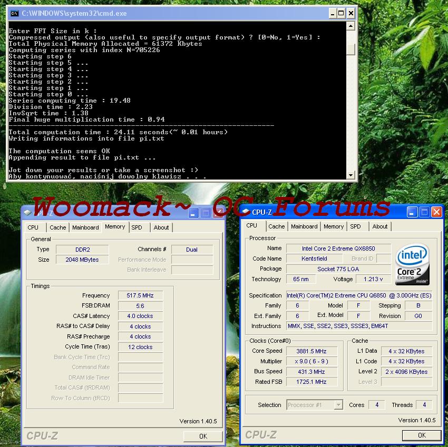448x447 pixels.
Task: Click the Stepping B value
Action: coord(418,306)
